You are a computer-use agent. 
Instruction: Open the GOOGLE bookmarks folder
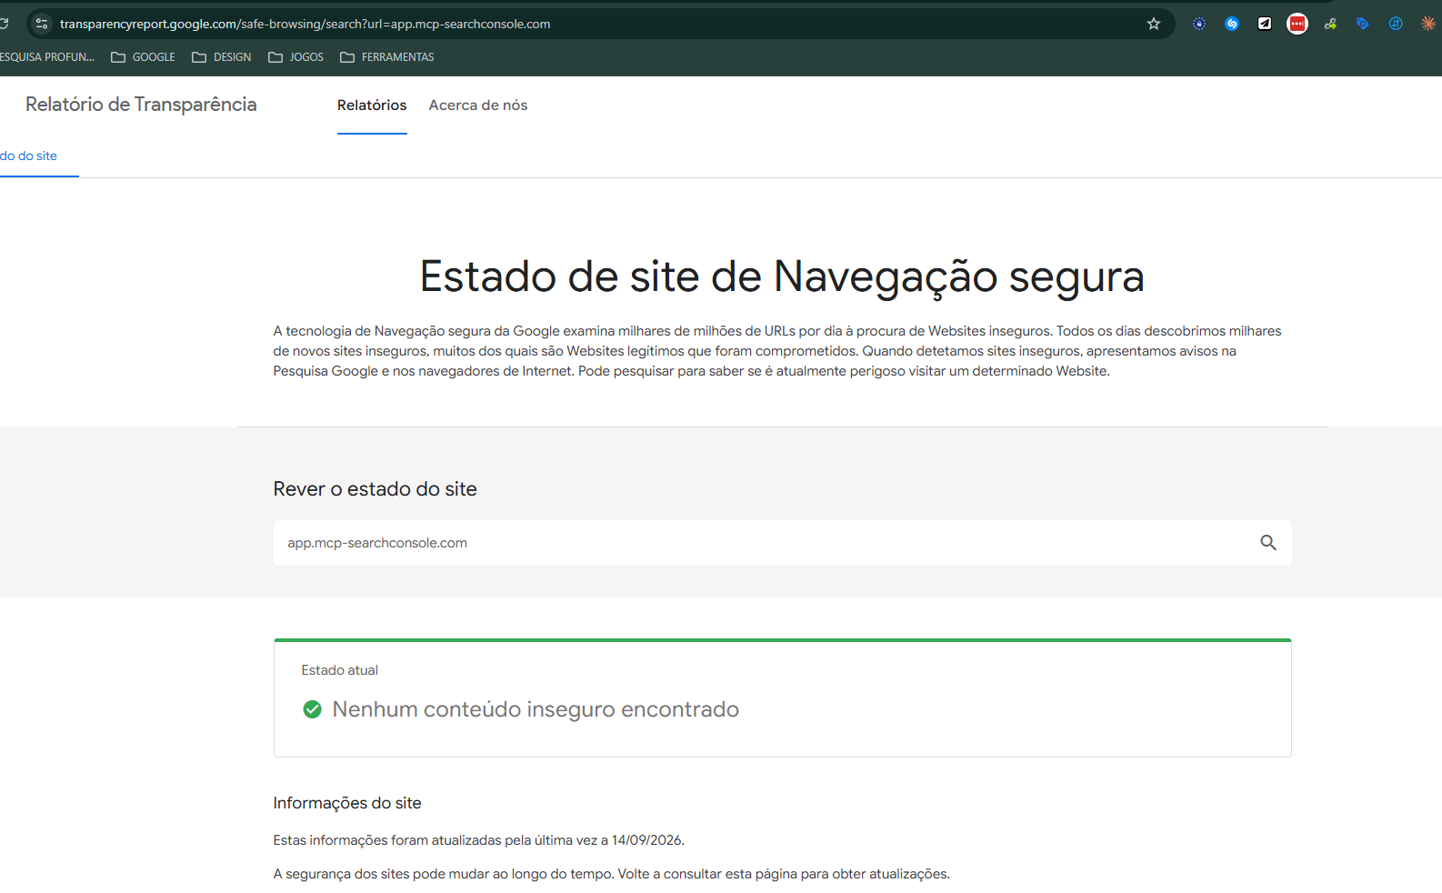[143, 57]
